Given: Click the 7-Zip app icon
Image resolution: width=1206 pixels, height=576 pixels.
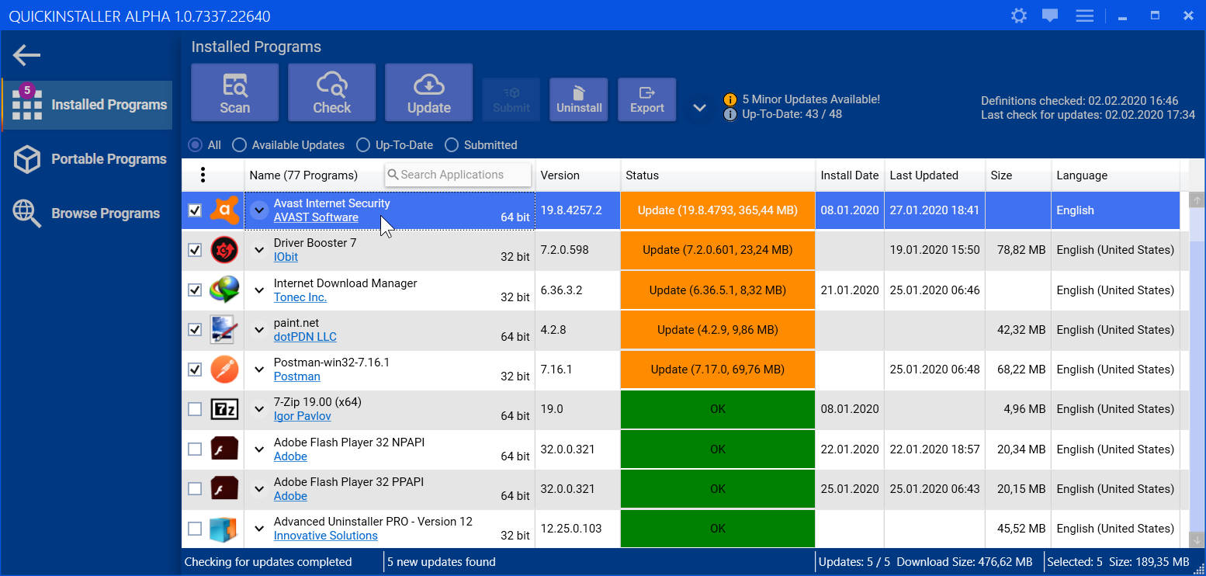Looking at the screenshot, I should pos(224,409).
